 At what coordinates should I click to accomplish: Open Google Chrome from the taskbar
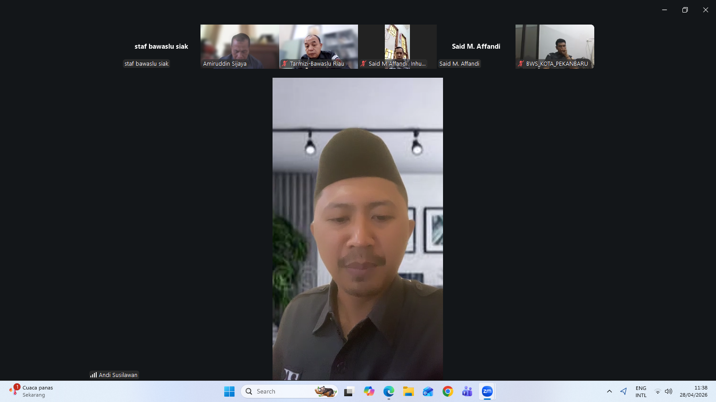447,392
